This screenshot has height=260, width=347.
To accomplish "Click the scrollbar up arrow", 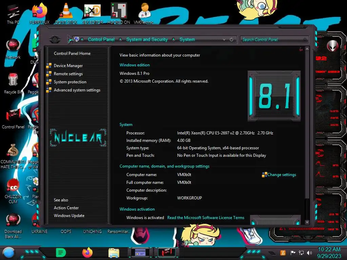I will pos(307,49).
